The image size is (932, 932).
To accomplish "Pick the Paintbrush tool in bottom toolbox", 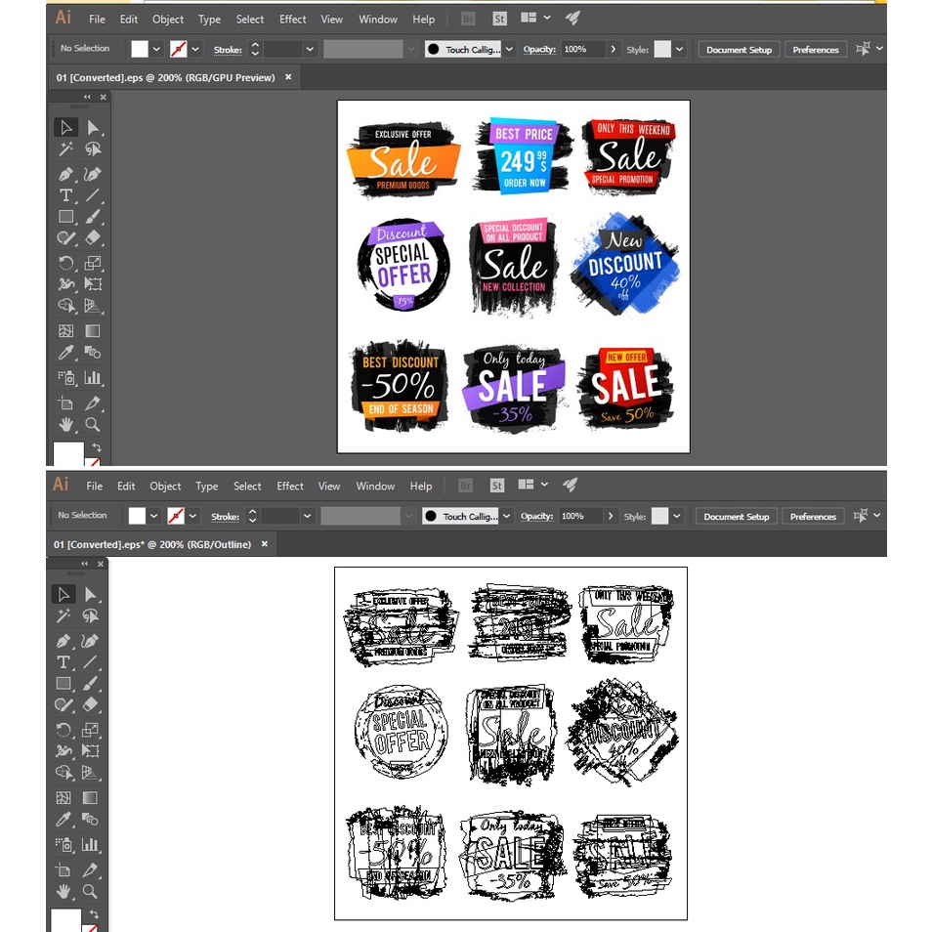I will (91, 683).
